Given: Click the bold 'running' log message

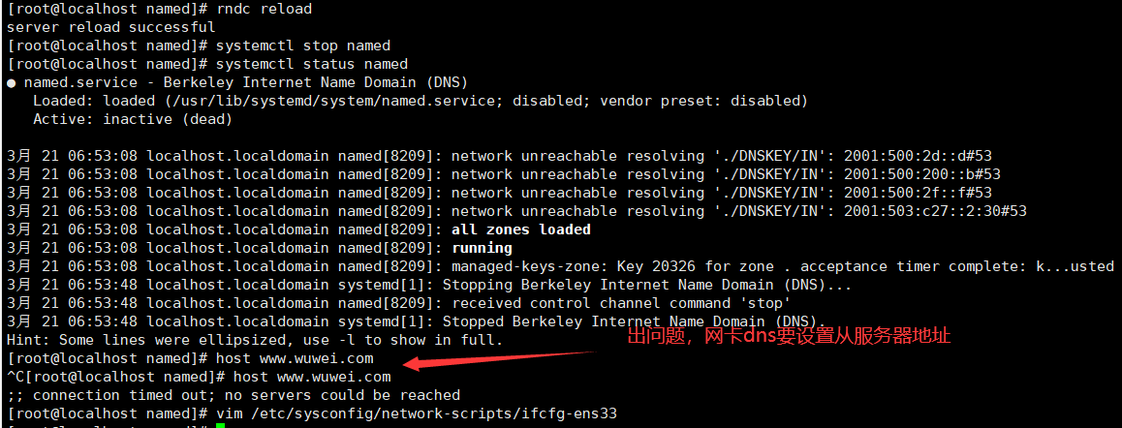Looking at the screenshot, I should (483, 248).
